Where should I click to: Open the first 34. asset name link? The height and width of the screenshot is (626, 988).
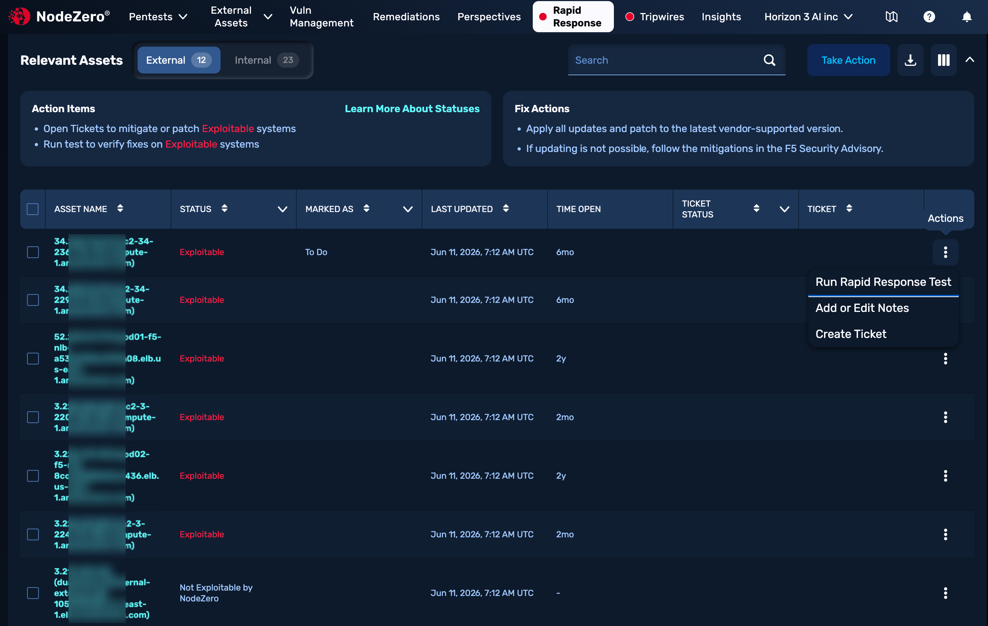pyautogui.click(x=104, y=252)
